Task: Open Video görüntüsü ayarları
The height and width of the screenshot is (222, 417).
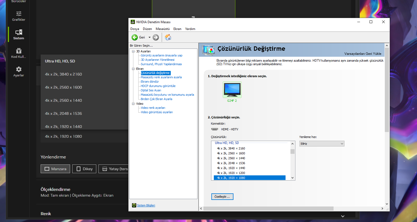Action: pyautogui.click(x=157, y=112)
